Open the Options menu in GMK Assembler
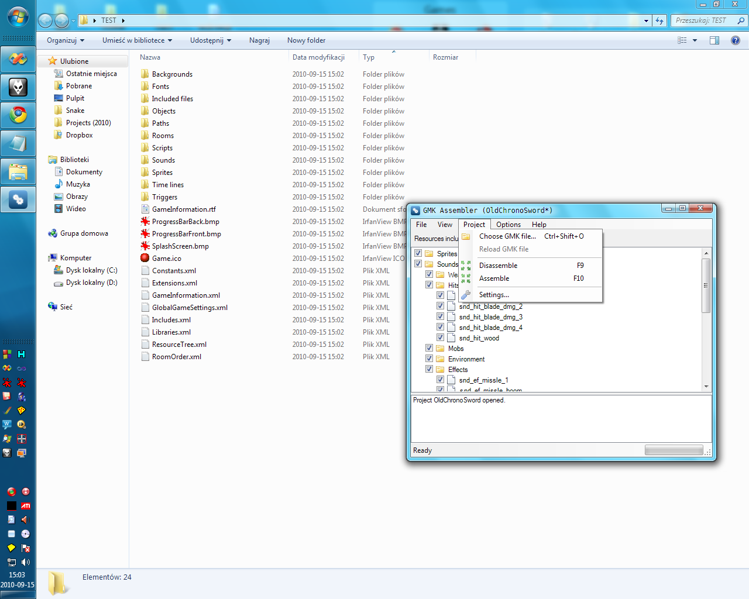The image size is (749, 599). [x=508, y=225]
